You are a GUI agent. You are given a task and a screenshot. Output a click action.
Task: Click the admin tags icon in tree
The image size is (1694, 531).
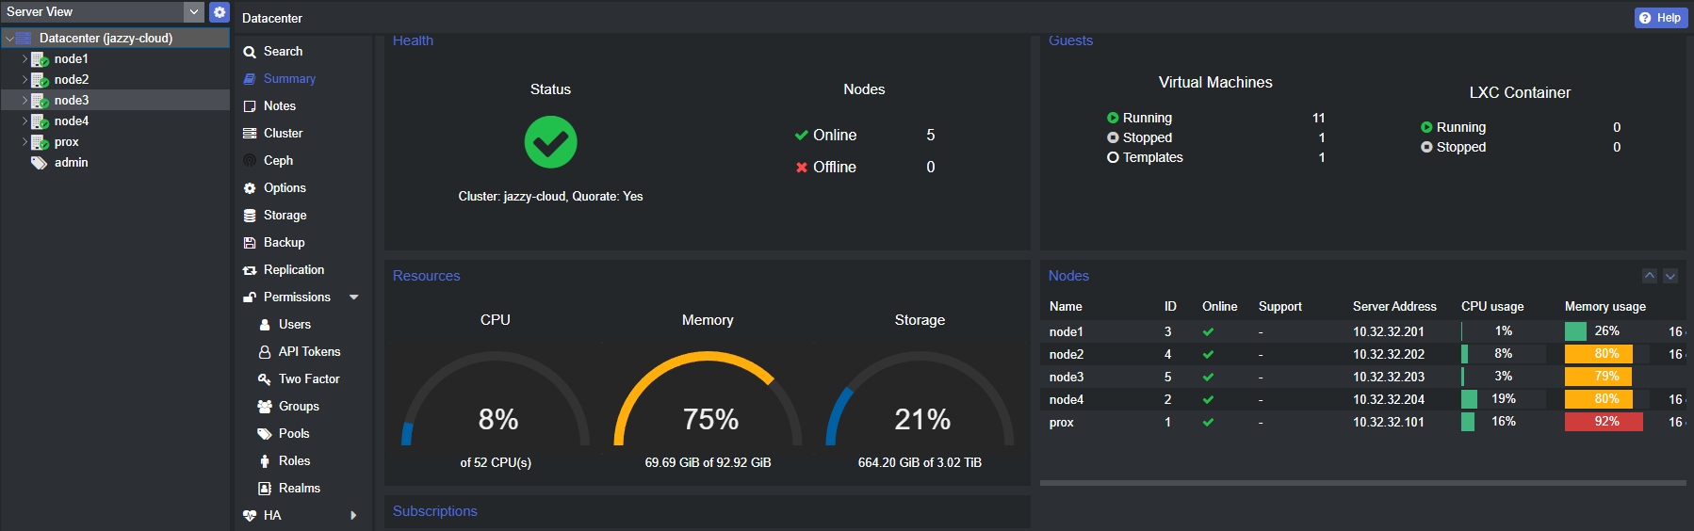click(39, 163)
